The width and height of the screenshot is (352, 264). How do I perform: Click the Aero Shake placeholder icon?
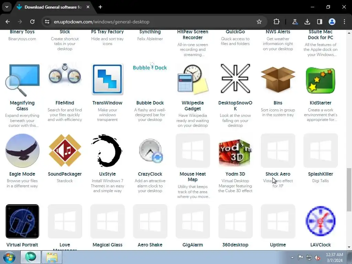150,221
